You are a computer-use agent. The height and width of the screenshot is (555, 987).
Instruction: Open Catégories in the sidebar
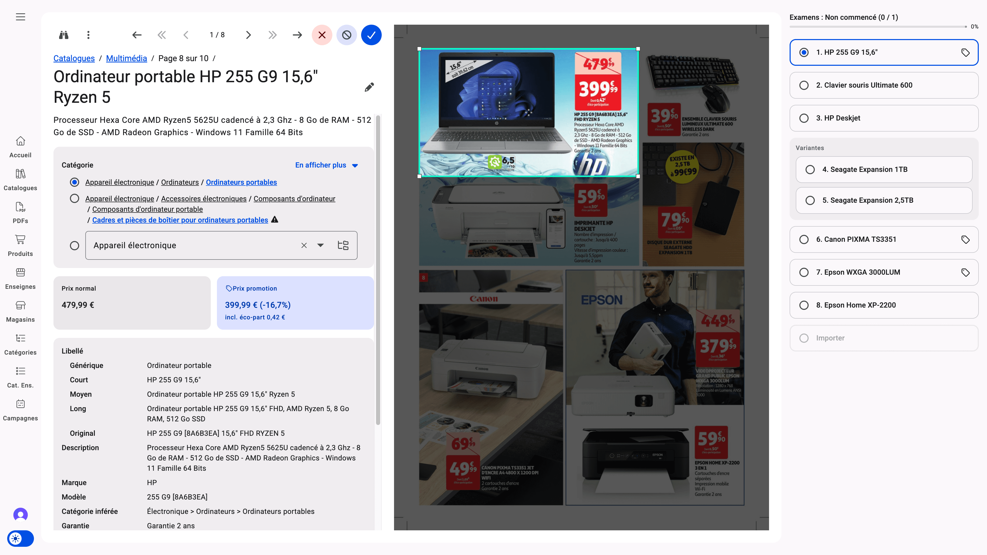(20, 345)
